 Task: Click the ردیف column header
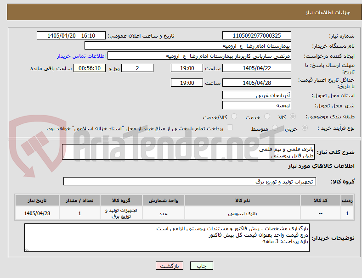[x=347, y=200]
